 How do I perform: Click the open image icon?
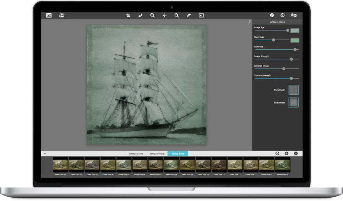pos(49,15)
